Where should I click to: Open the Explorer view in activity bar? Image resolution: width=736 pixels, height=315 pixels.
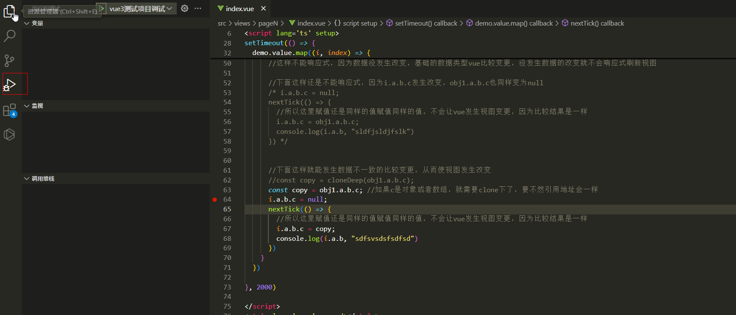point(9,12)
